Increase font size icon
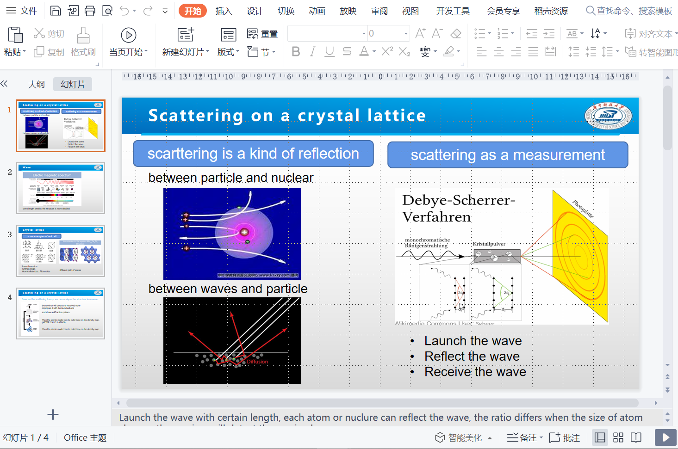Image resolution: width=678 pixels, height=449 pixels. [x=420, y=33]
